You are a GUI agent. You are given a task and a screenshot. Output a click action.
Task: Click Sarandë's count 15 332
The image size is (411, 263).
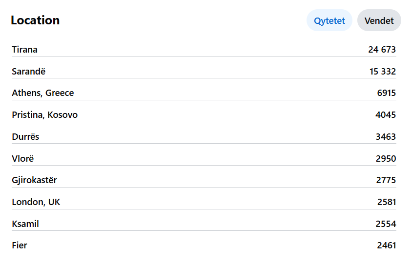pos(382,72)
